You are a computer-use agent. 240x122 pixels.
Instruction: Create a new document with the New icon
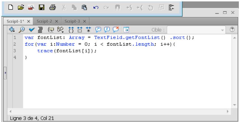(x=10, y=7)
